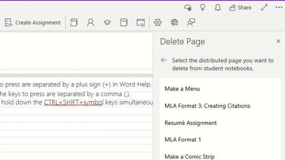Image resolution: width=285 pixels, height=160 pixels.
Task: Click the notebook section icon
Action: tap(124, 23)
